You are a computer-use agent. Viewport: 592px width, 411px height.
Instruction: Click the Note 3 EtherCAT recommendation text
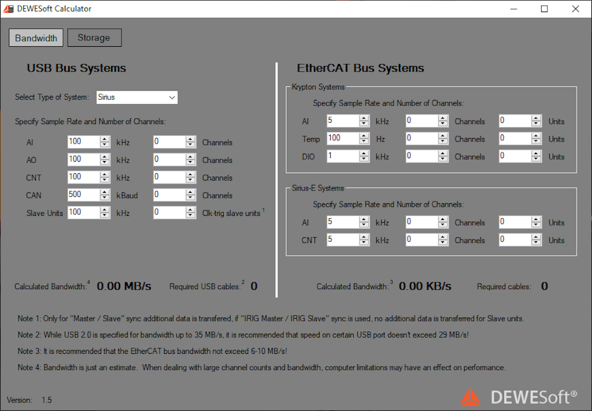[152, 351]
